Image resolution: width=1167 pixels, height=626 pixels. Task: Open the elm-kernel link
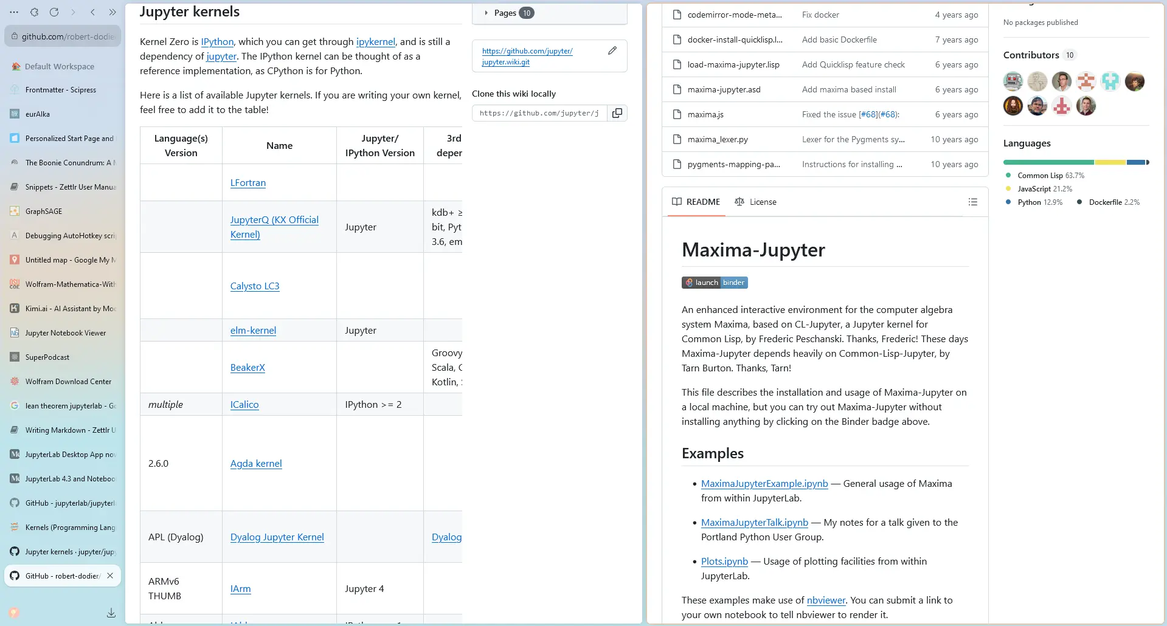coord(253,331)
